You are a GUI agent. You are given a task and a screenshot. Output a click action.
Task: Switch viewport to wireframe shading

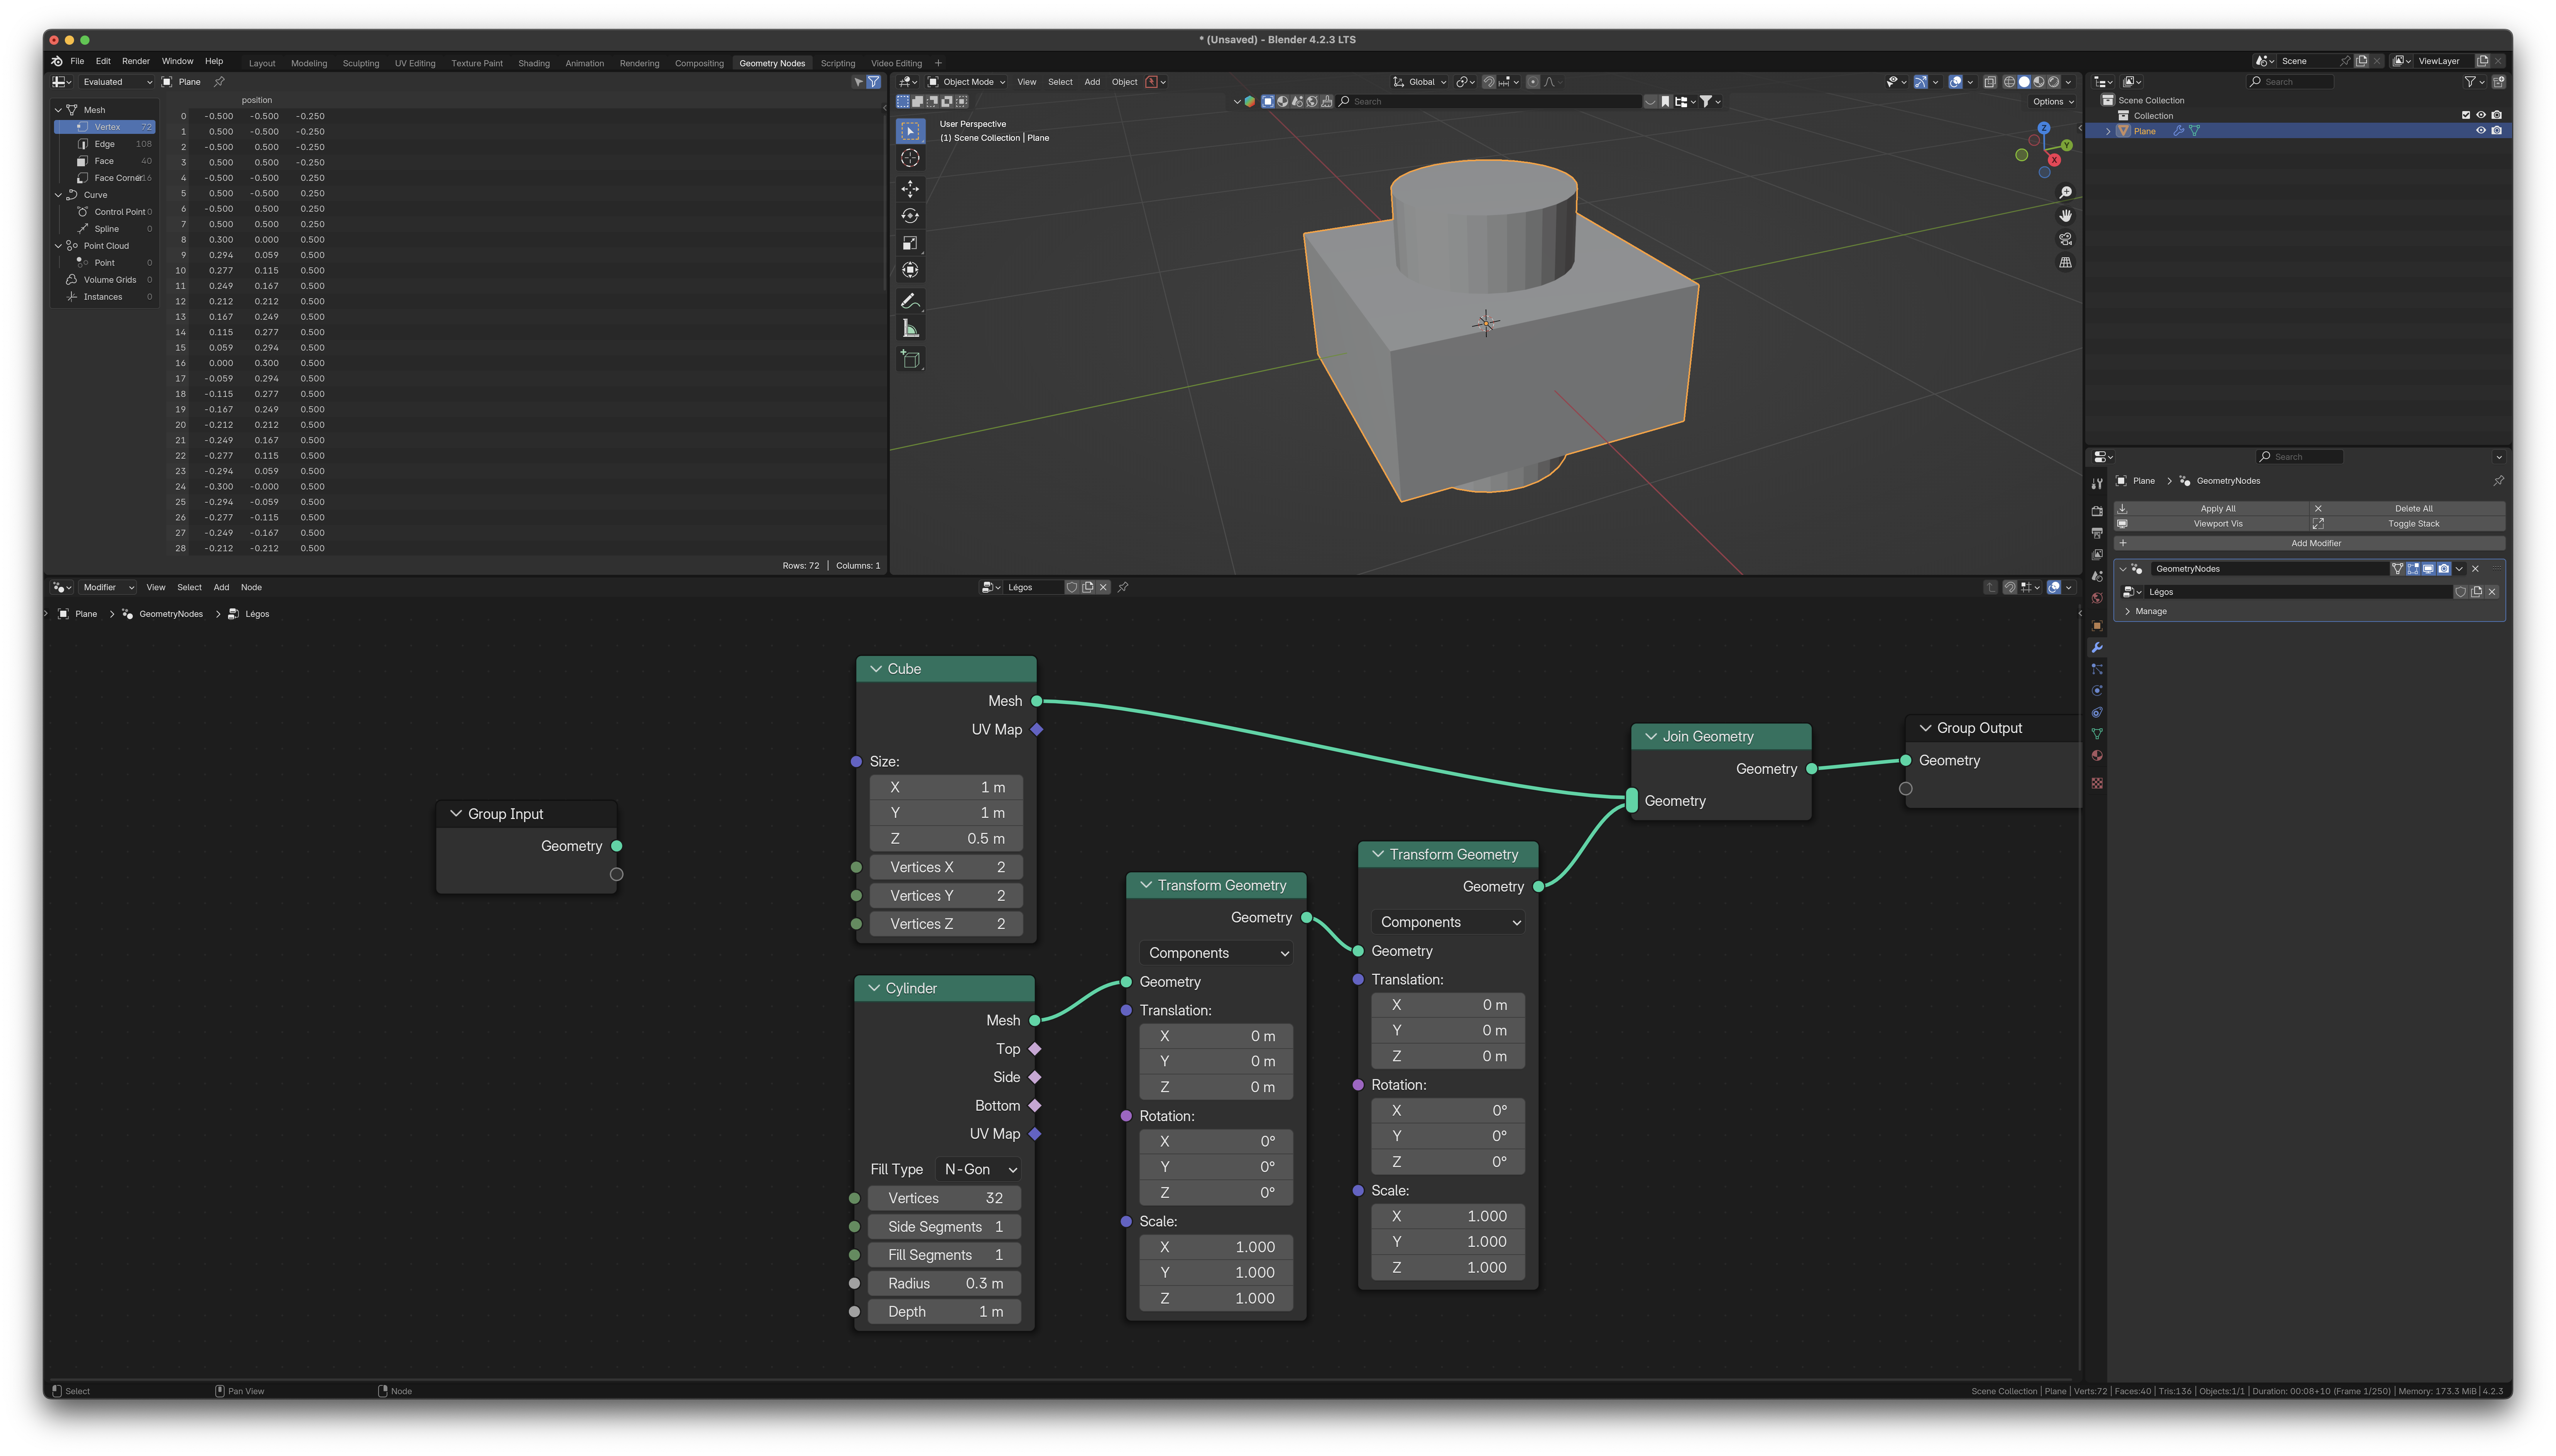tap(2009, 82)
